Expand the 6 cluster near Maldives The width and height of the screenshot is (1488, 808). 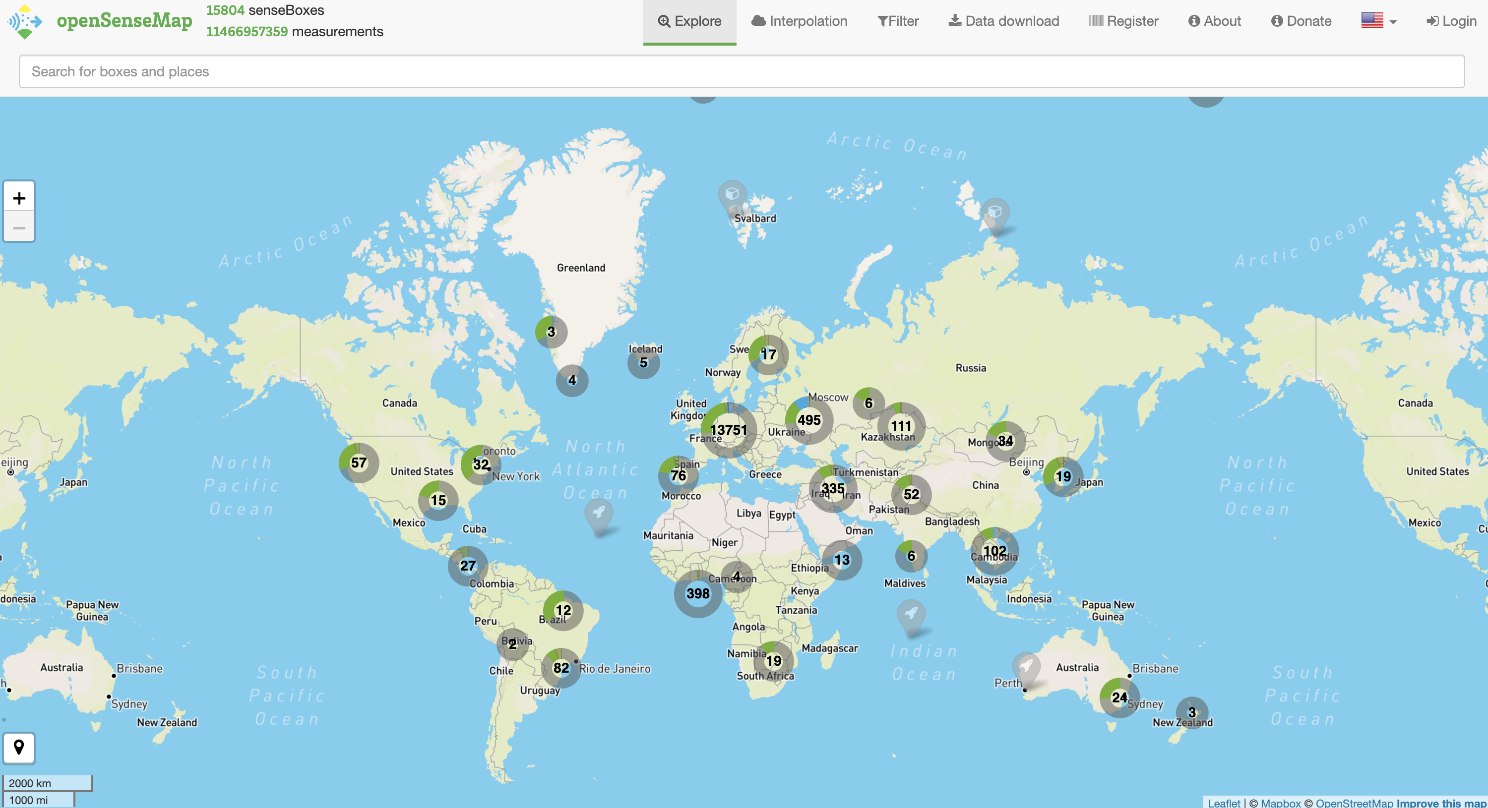[911, 556]
